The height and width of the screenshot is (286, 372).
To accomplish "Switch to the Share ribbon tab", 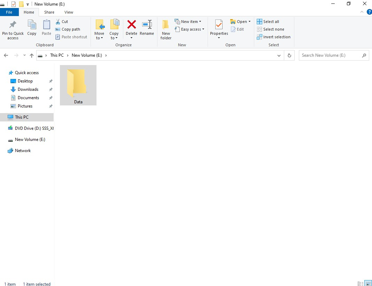I will point(49,12).
